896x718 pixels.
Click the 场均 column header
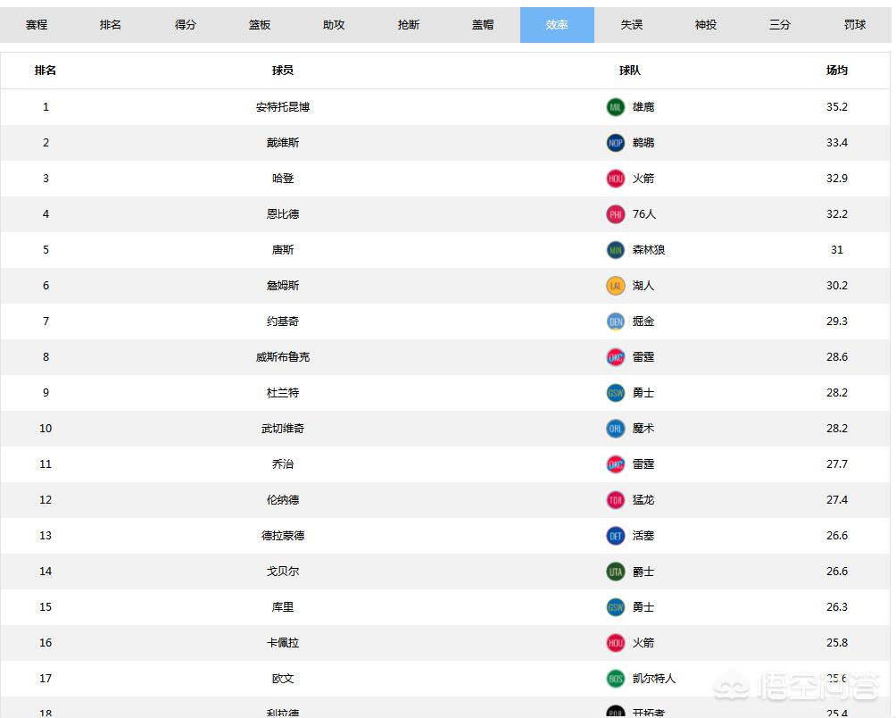pyautogui.click(x=837, y=71)
